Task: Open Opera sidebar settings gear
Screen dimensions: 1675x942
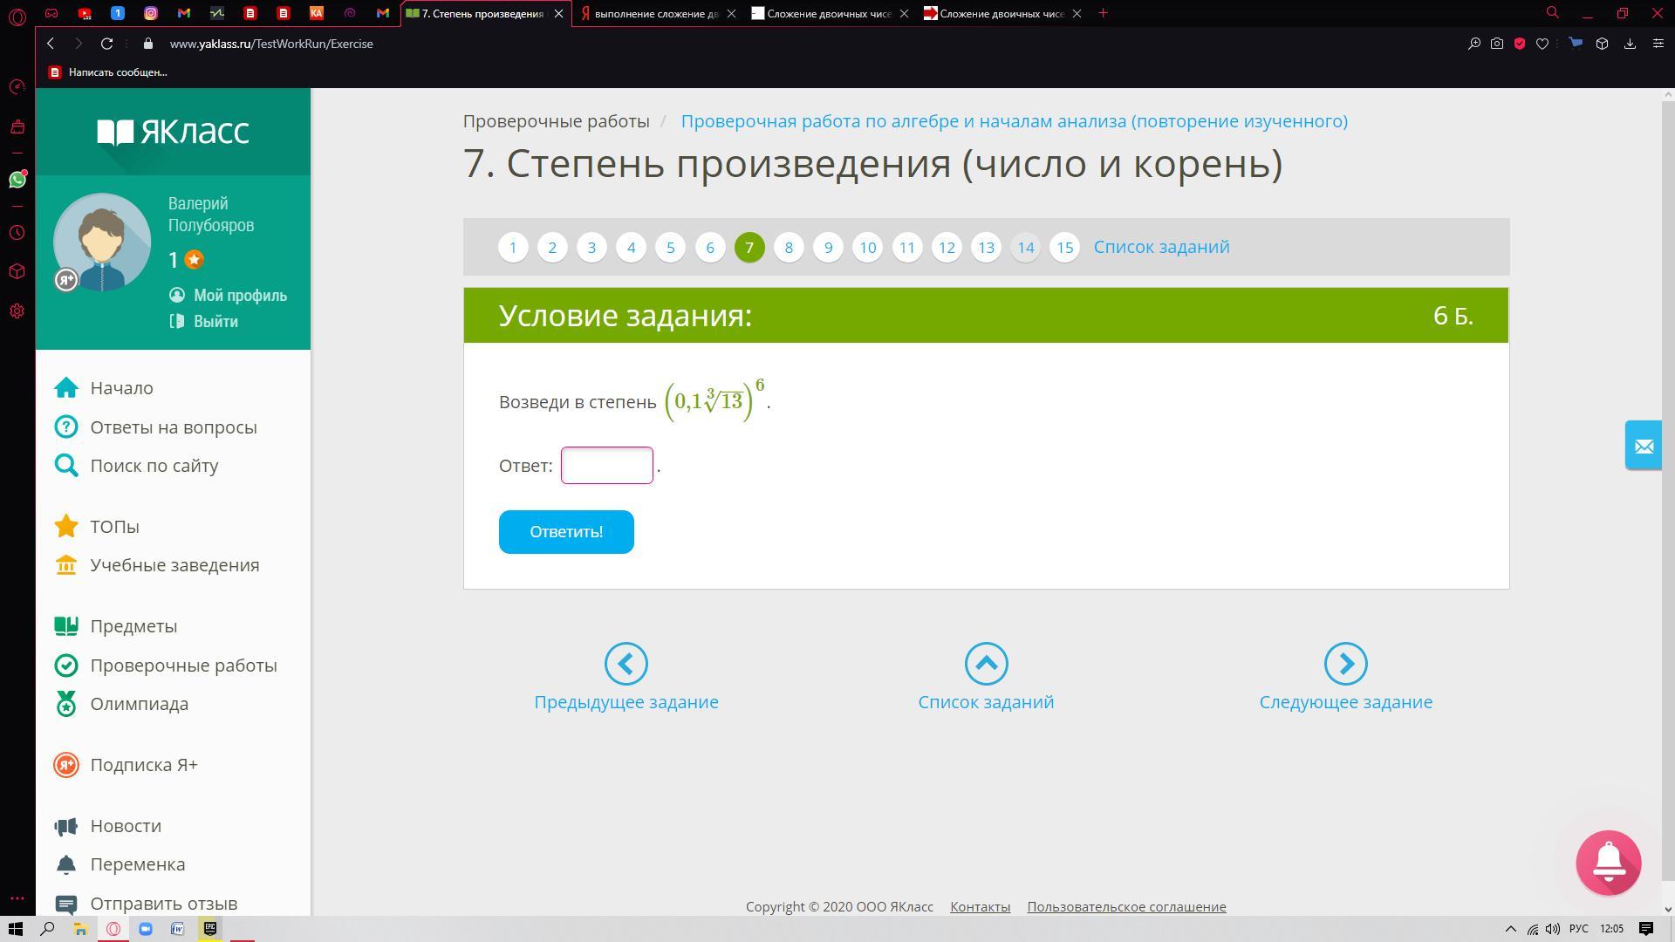Action: coord(17,311)
